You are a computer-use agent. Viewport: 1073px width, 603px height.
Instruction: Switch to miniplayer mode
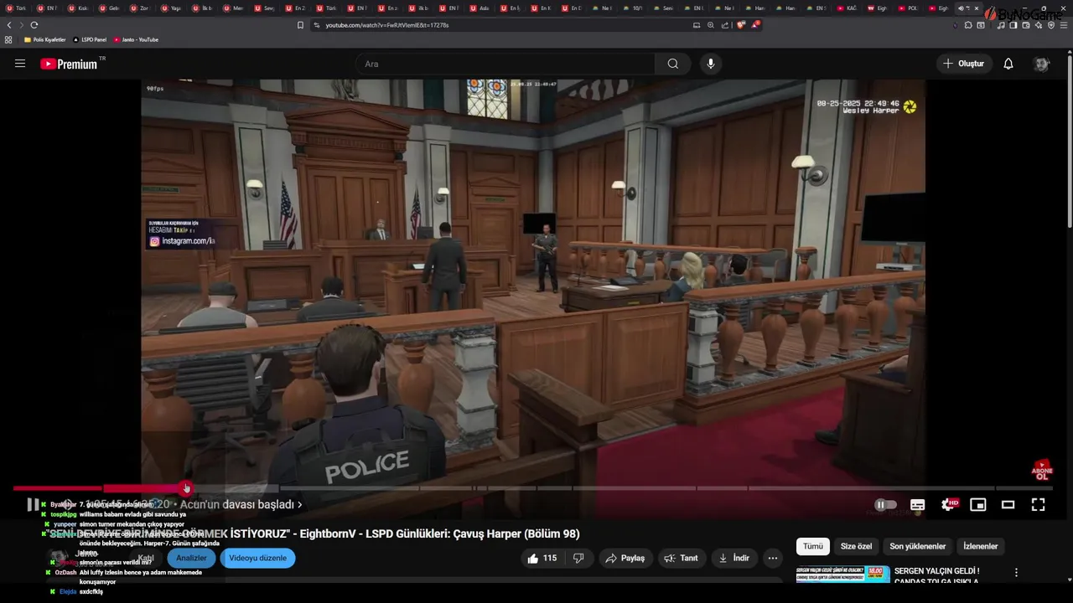point(978,505)
